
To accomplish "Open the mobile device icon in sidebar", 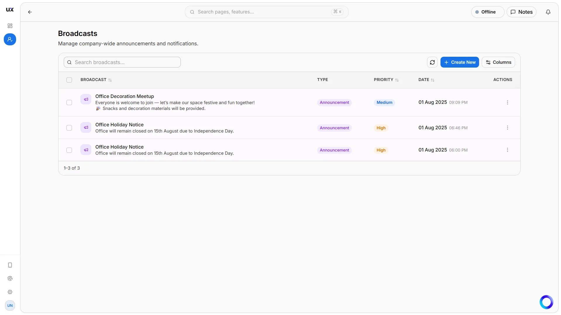I will coord(10,265).
